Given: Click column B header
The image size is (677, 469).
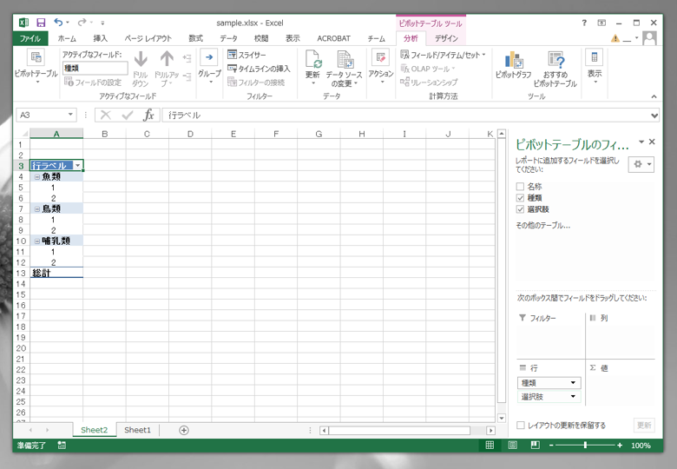Looking at the screenshot, I should click(x=104, y=134).
